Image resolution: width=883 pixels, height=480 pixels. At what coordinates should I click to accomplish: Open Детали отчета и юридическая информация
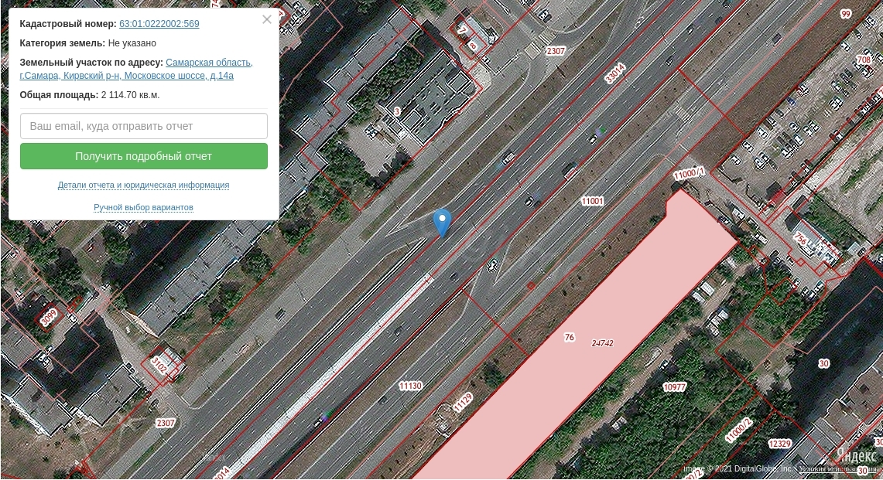[144, 185]
